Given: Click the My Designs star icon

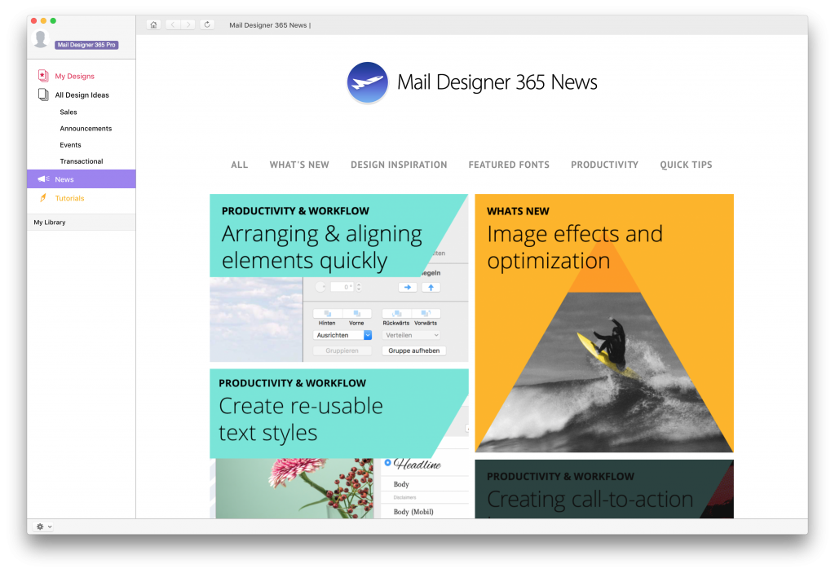Looking at the screenshot, I should click(x=43, y=76).
